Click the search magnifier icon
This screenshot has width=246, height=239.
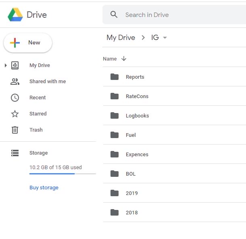pyautogui.click(x=114, y=15)
